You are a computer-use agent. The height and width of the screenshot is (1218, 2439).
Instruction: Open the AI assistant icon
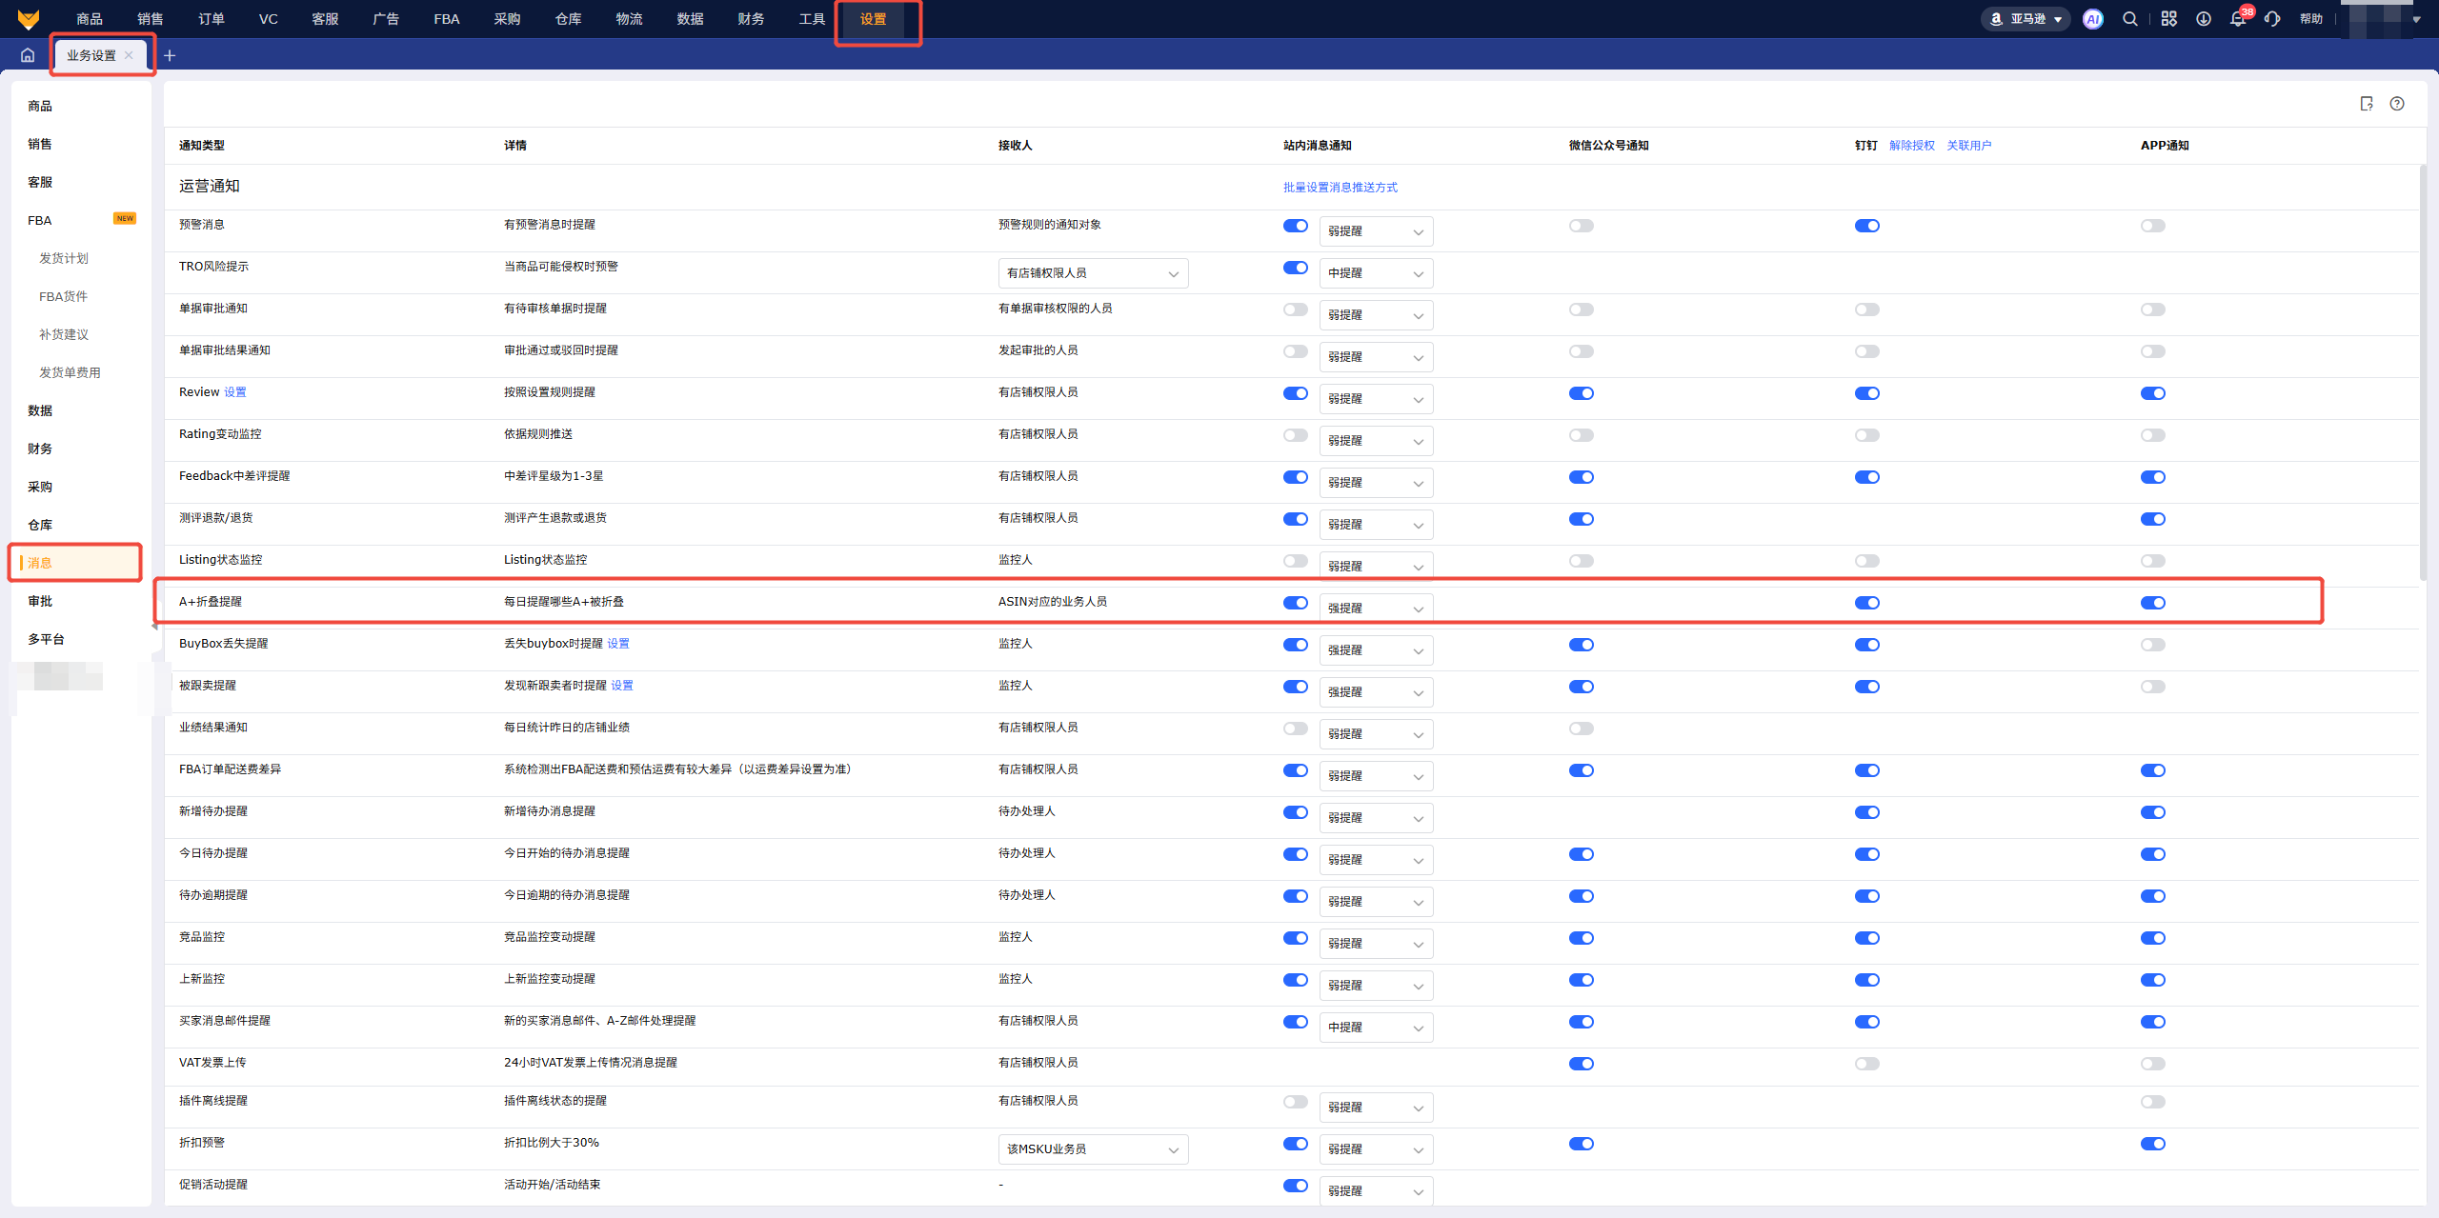(x=2092, y=19)
